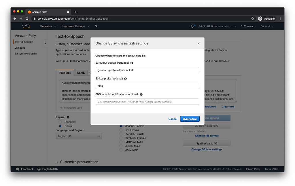Click the English (US) language globe

[x=39, y=169]
